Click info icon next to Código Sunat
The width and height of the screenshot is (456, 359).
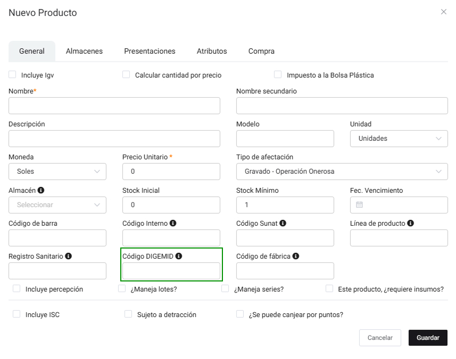[283, 224]
